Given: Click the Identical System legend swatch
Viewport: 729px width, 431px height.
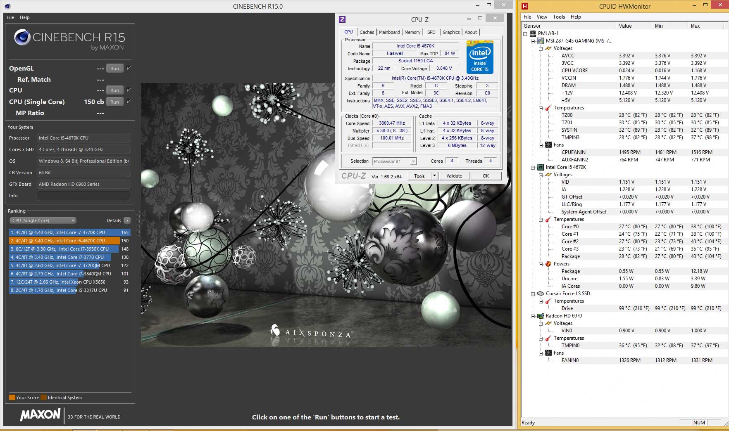Looking at the screenshot, I should (x=44, y=398).
